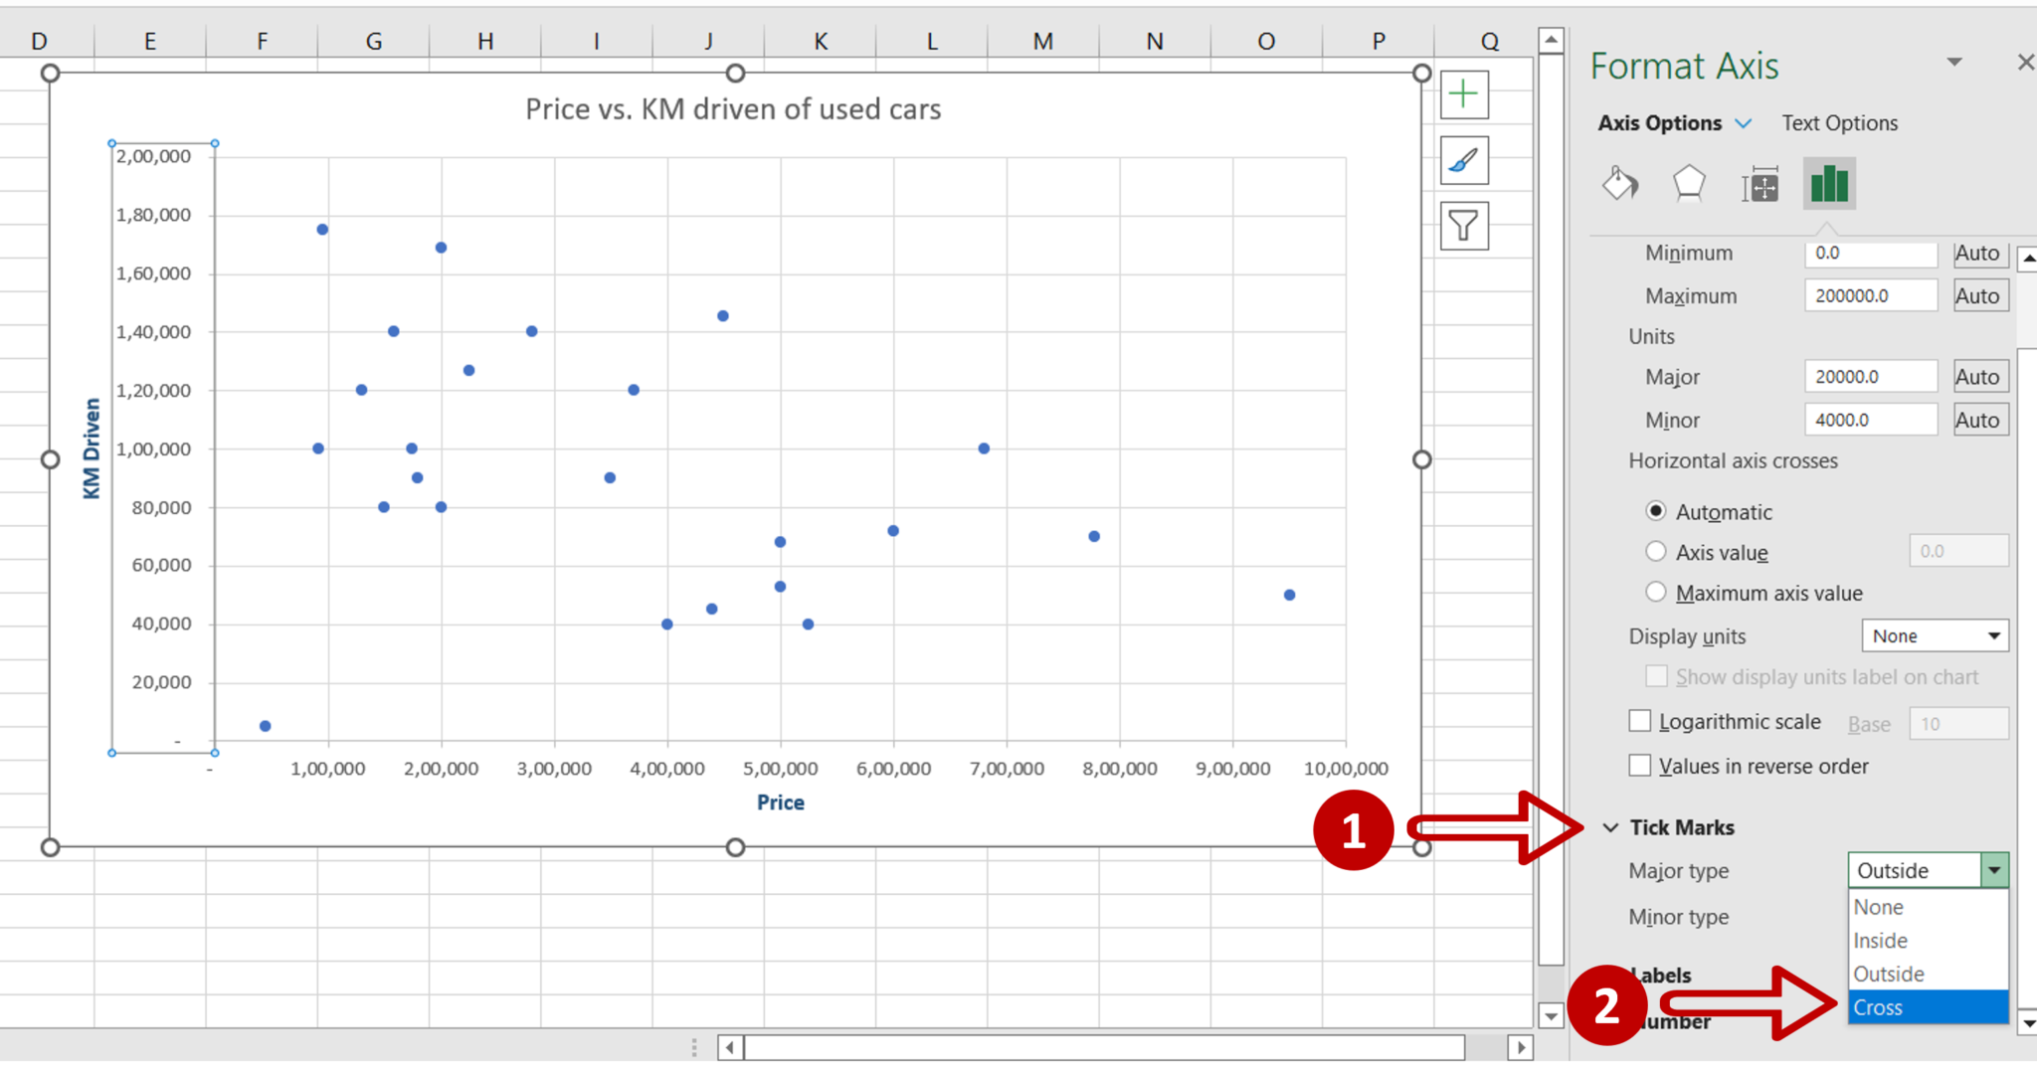Open the Chart Filters funnel icon

pos(1463,226)
